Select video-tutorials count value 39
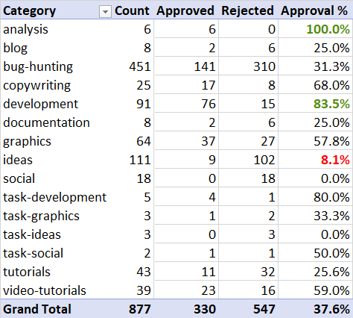 144,290
